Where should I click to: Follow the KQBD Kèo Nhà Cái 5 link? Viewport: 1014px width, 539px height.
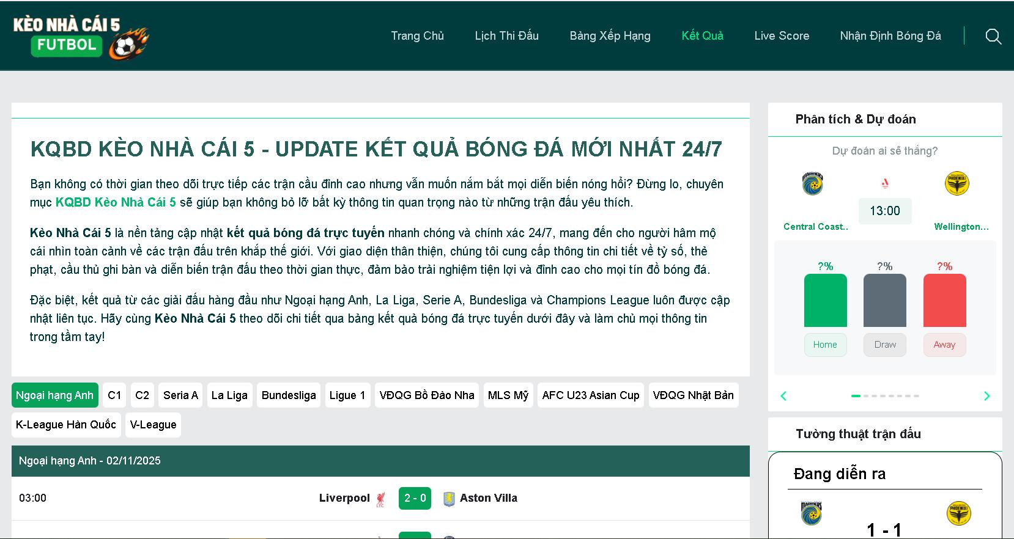pyautogui.click(x=116, y=202)
